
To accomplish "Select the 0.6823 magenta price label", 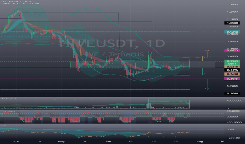I will coord(232,50).
